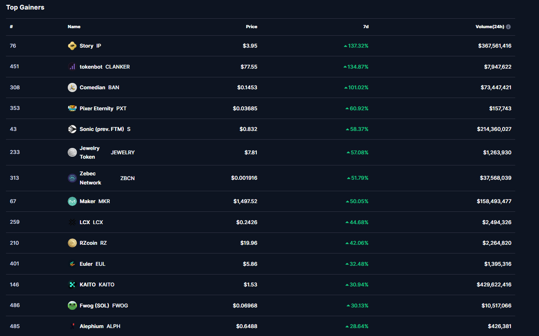Open the Pixer Eternity coin link
539x336 pixels.
pos(97,108)
